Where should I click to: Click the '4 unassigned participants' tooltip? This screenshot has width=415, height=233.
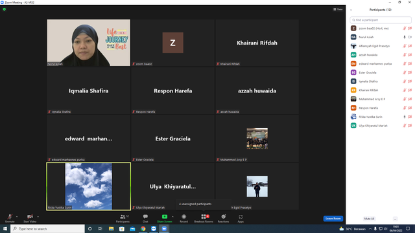tap(203, 204)
